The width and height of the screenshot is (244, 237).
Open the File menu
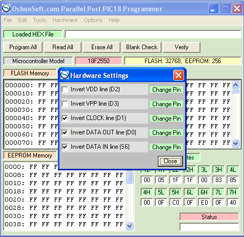(x=8, y=20)
